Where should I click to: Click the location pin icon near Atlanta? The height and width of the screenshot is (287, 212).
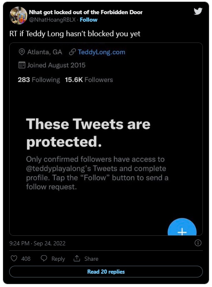click(22, 52)
